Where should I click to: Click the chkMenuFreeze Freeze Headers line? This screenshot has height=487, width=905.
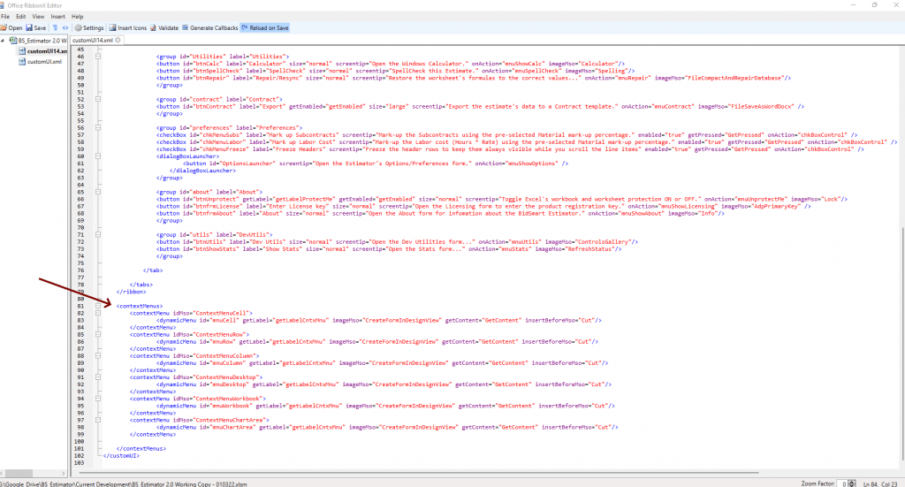point(510,149)
